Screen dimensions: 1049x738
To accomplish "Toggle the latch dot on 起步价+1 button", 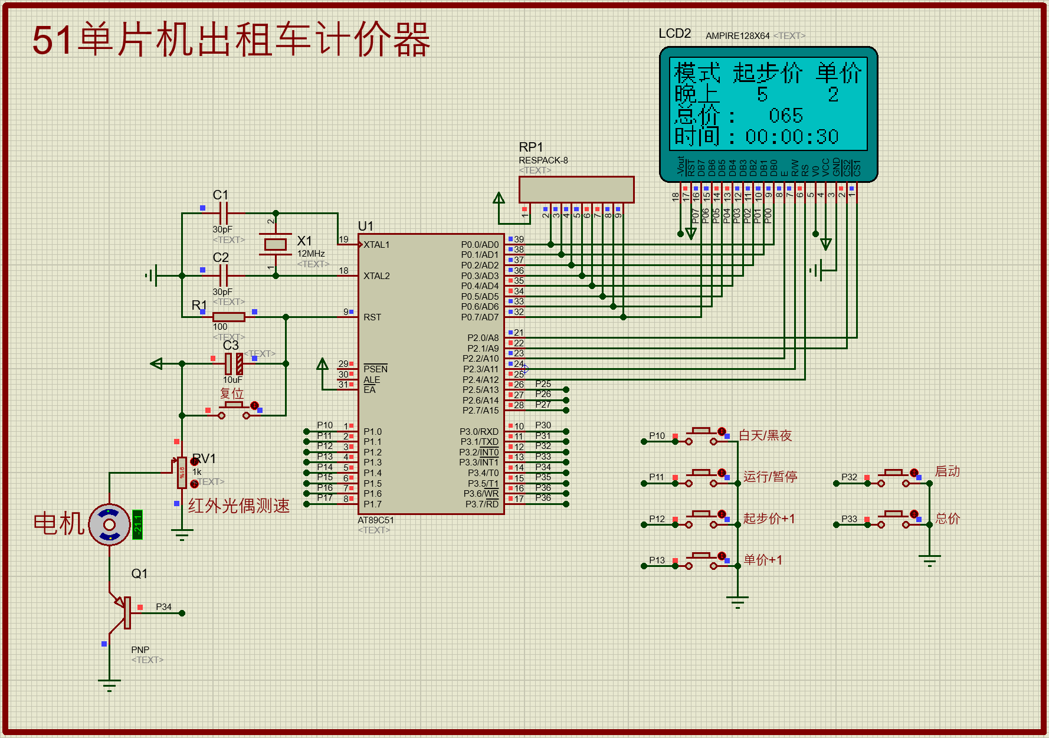I will [x=721, y=514].
